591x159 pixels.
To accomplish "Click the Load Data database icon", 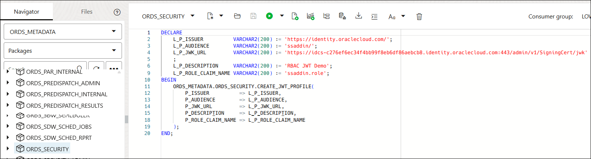I will tap(342, 16).
